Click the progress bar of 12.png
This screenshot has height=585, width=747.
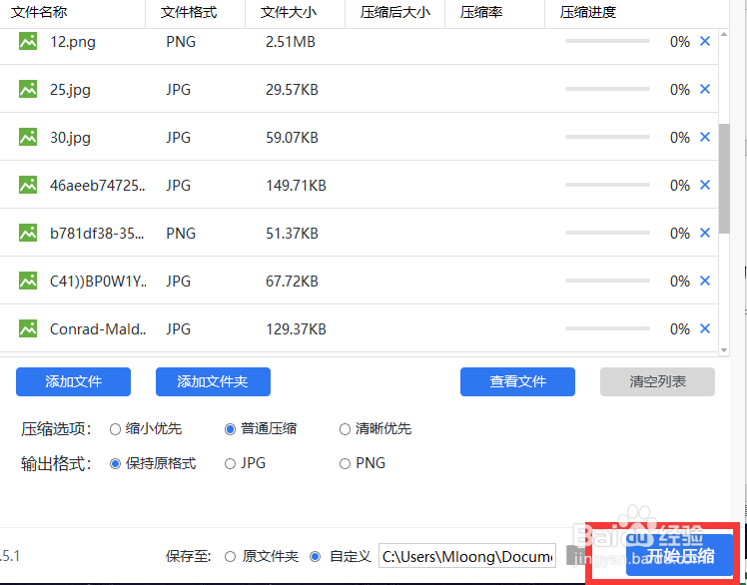pyautogui.click(x=607, y=42)
